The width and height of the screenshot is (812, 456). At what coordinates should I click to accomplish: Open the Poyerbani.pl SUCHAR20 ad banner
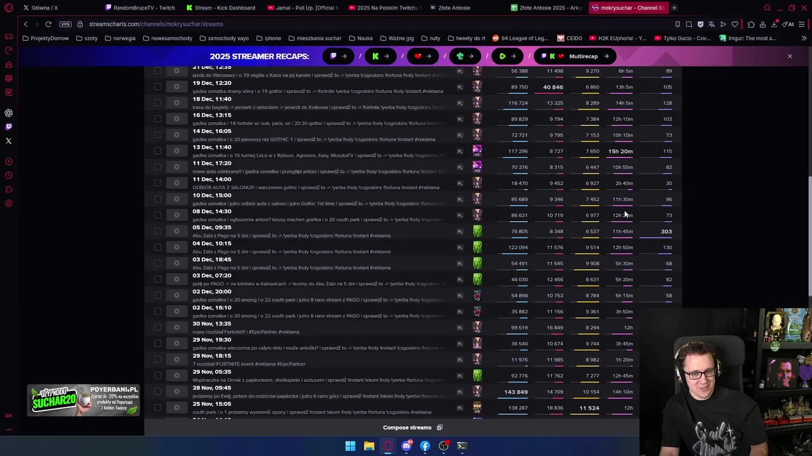83,400
